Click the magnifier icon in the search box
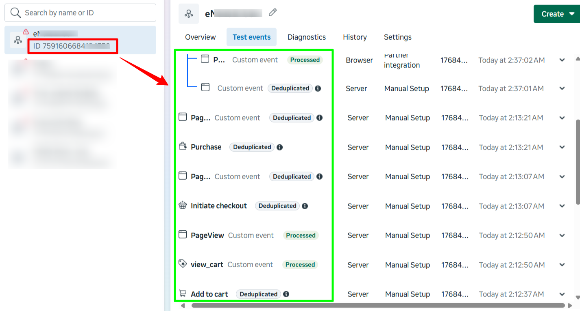Viewport: 580px width, 311px height. pyautogui.click(x=15, y=13)
